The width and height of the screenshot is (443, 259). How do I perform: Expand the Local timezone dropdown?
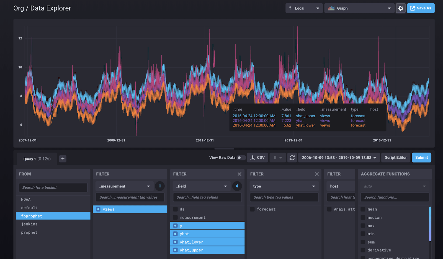pos(304,8)
